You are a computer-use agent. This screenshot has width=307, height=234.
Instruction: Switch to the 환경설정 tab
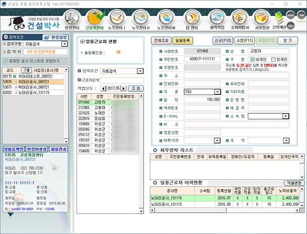click(55, 37)
